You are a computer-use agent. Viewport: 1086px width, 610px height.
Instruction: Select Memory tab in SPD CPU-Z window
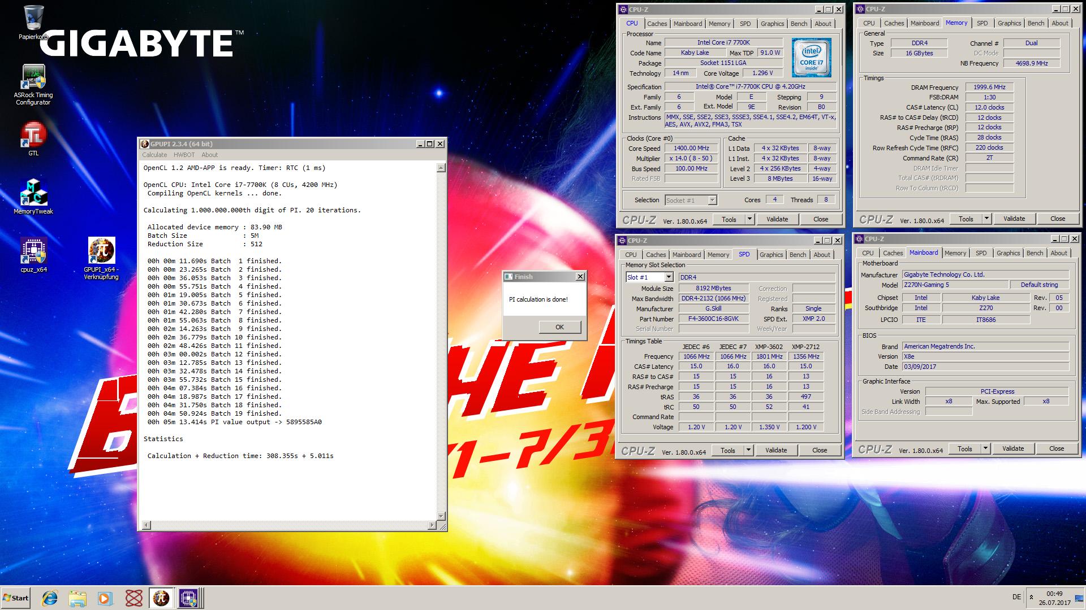[x=718, y=255]
